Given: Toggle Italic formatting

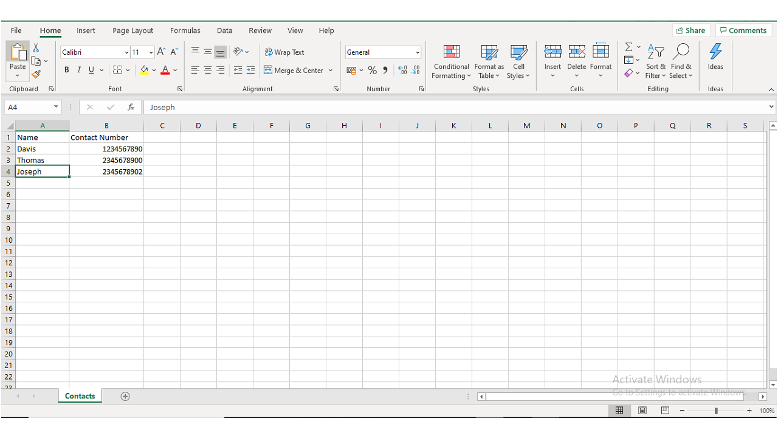Looking at the screenshot, I should point(79,70).
